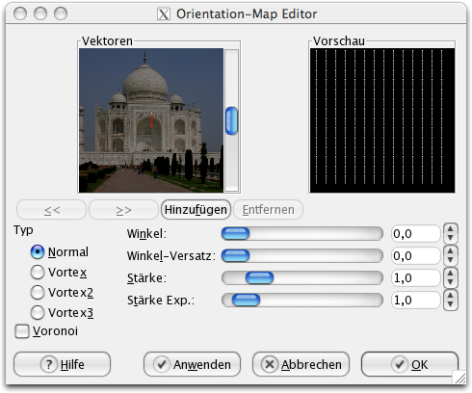Confirm with the OK button
This screenshot has width=472, height=393.
coord(409,364)
